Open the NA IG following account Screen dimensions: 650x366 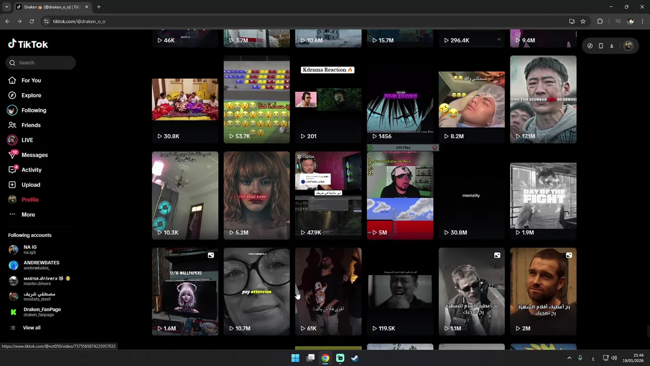[29, 250]
